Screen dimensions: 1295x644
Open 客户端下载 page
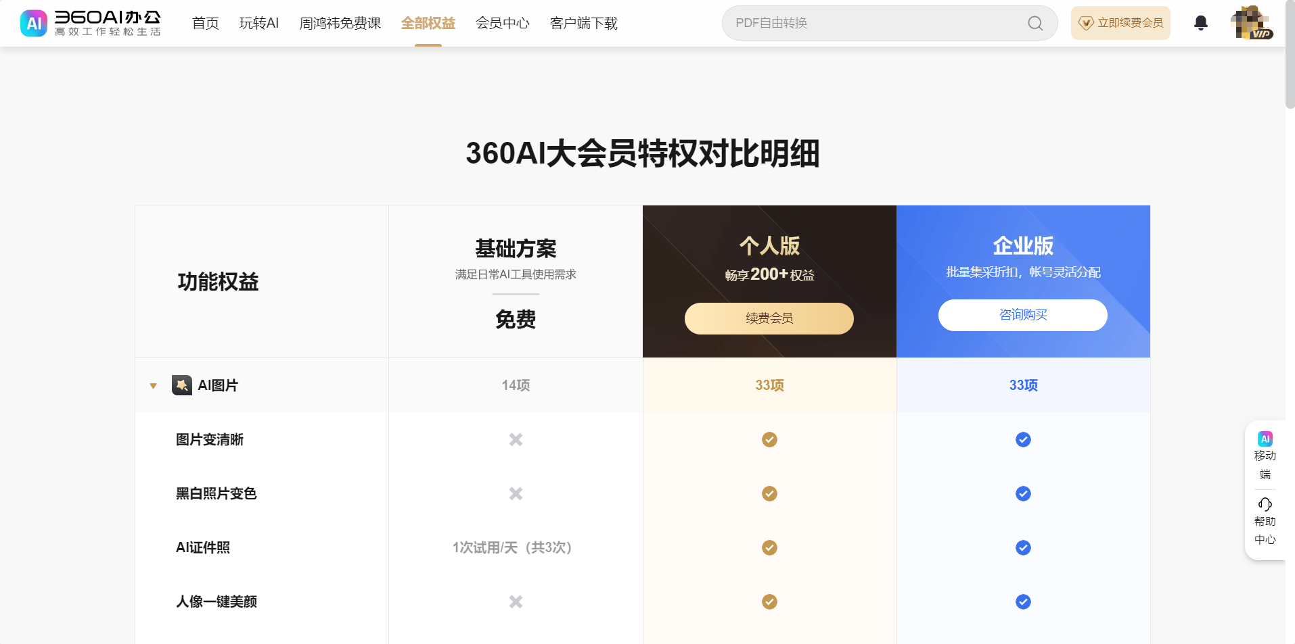[x=584, y=23]
